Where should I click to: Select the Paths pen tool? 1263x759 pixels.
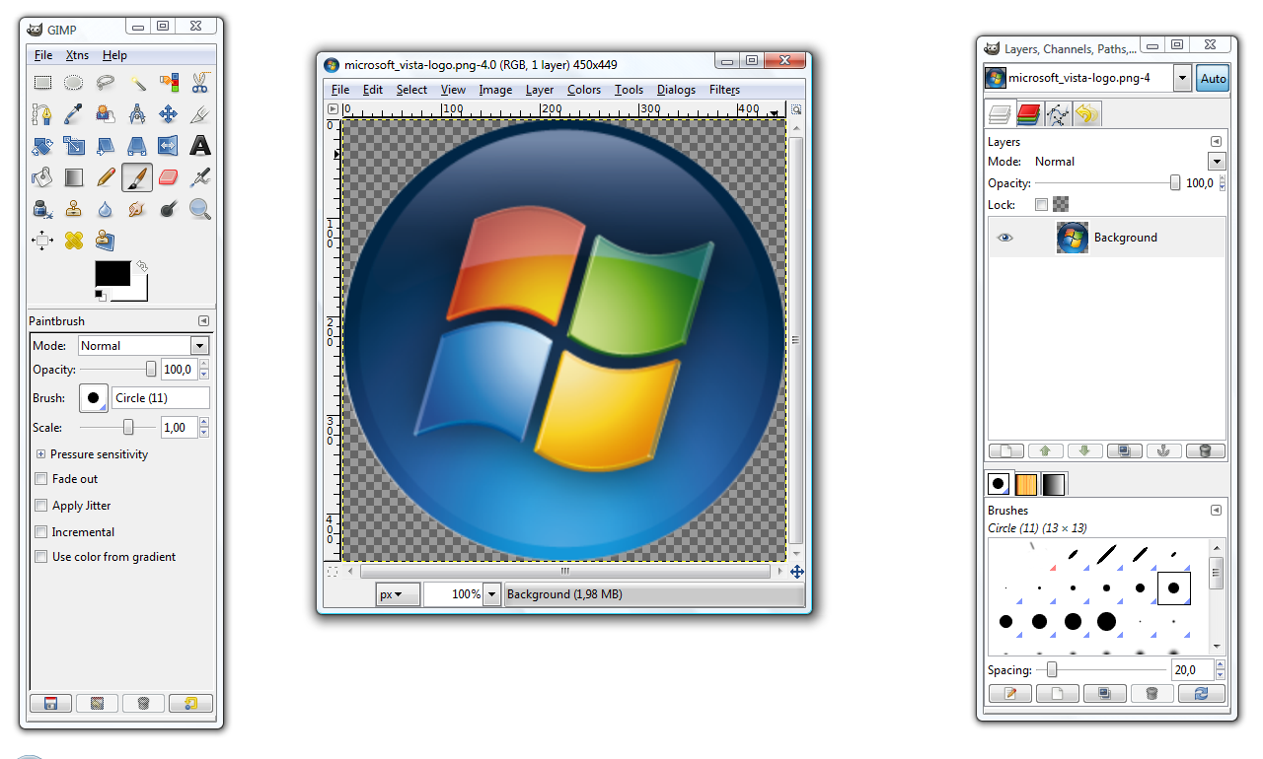pos(42,114)
